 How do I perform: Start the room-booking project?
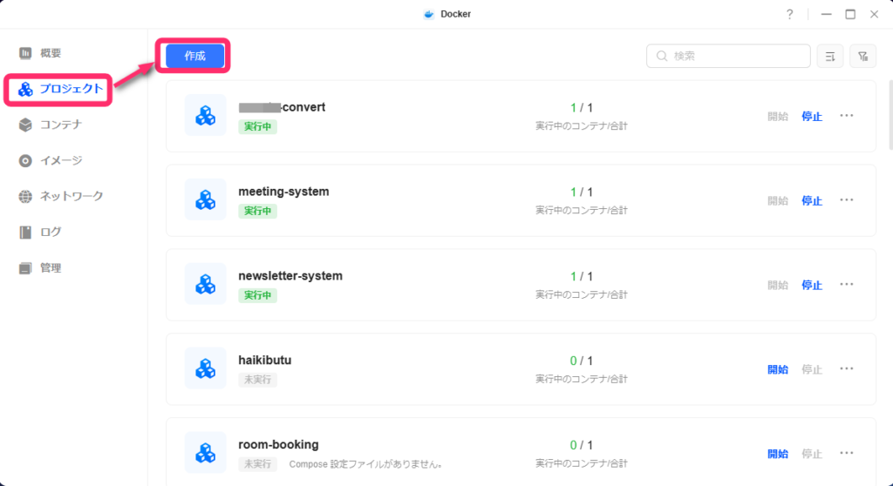click(777, 454)
